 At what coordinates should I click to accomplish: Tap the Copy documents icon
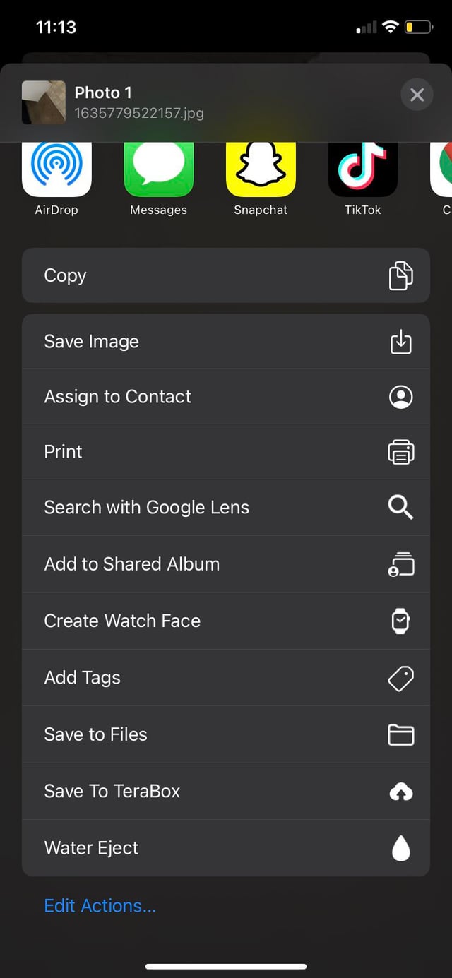click(x=400, y=275)
